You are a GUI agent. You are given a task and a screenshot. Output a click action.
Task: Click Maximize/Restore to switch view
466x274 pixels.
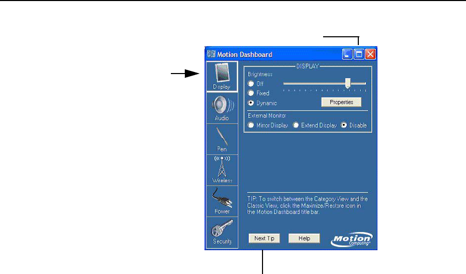click(359, 54)
